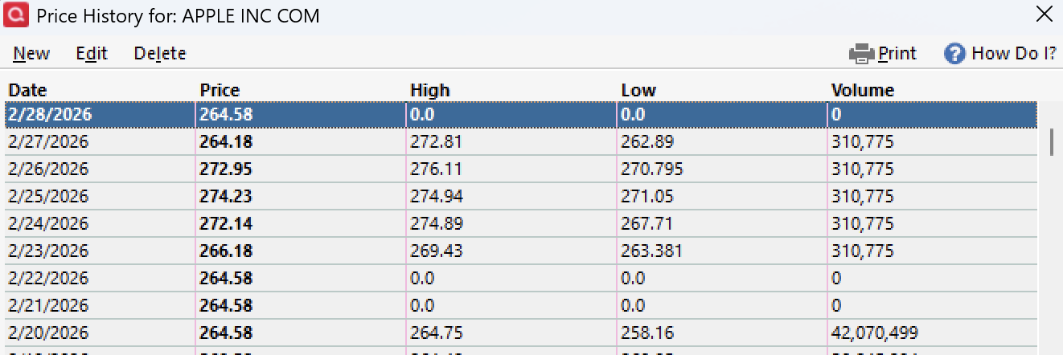Image resolution: width=1063 pixels, height=355 pixels.
Task: Select the 2/21/2026 date cell
Action: 48,306
